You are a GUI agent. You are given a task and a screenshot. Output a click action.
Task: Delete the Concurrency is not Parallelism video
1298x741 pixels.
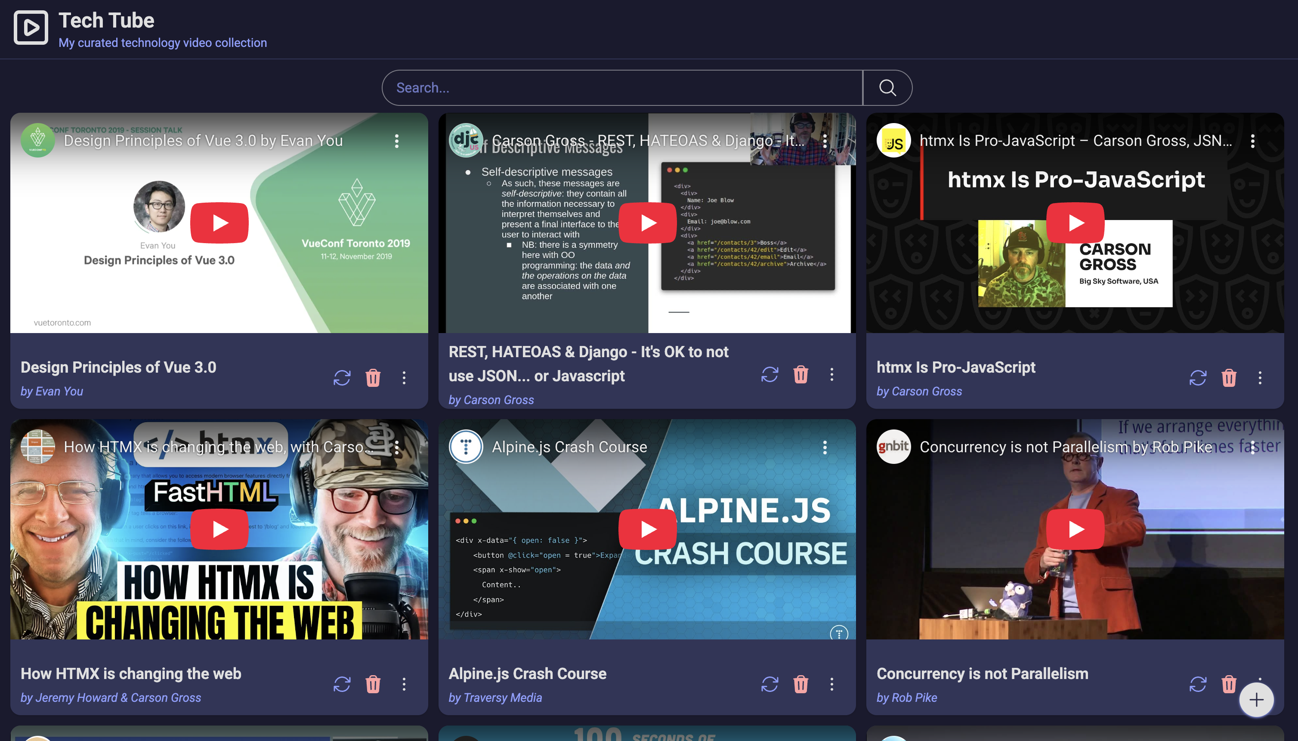[1229, 684]
